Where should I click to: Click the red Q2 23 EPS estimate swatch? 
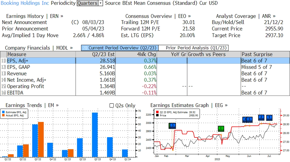pos(157,112)
